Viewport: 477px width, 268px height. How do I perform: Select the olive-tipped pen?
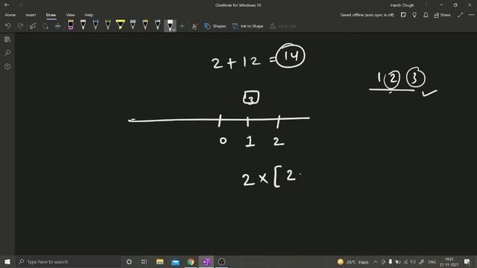click(x=145, y=25)
